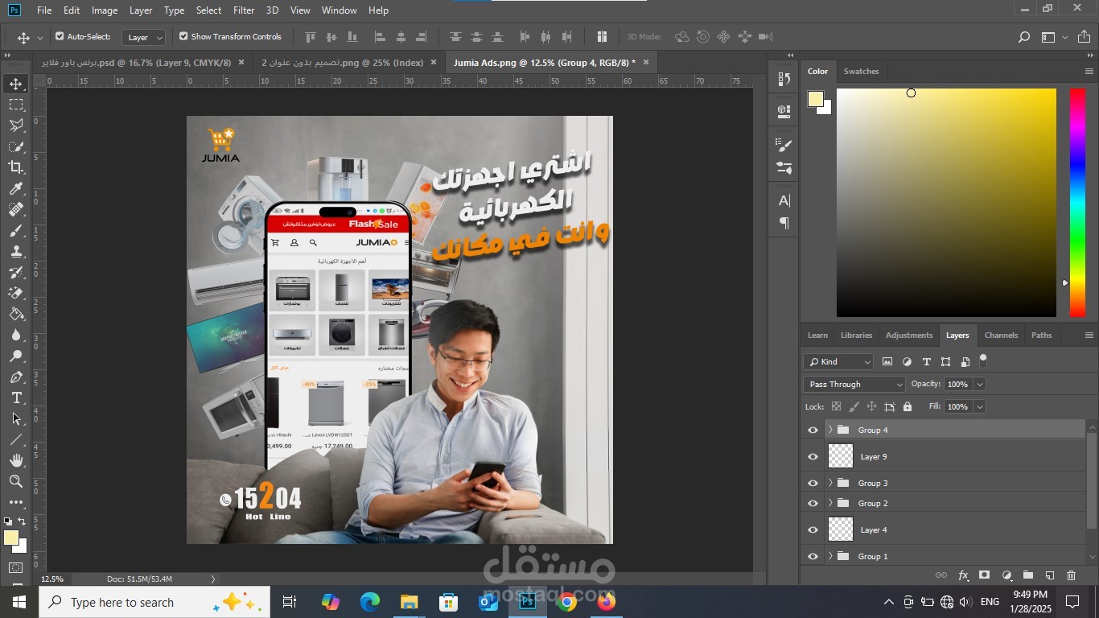Open the 3D menu in menu bar
The height and width of the screenshot is (618, 1099).
273,10
